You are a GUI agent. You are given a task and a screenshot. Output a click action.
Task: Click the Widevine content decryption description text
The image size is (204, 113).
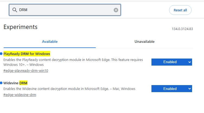click(69, 89)
